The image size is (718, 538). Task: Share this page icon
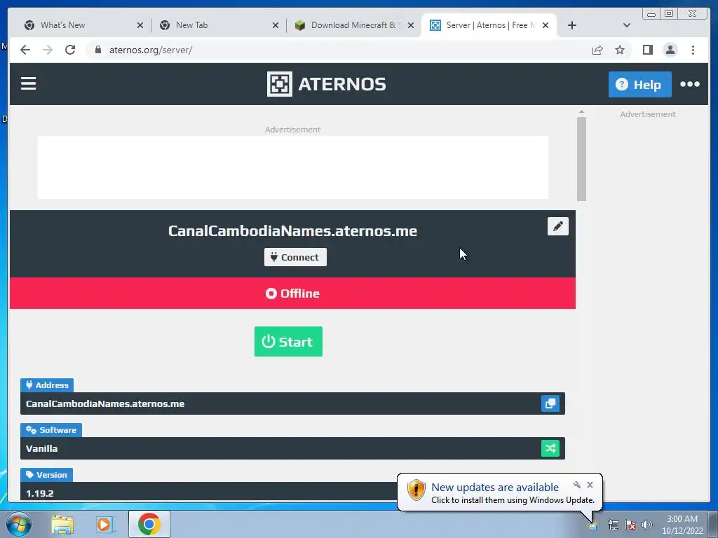coord(597,50)
